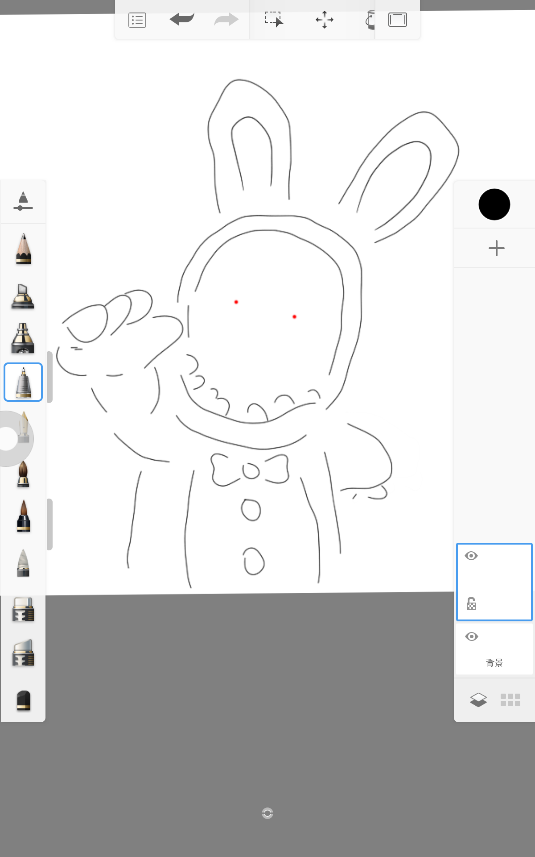Select the black eraser tool
The image size is (535, 857).
[23, 701]
